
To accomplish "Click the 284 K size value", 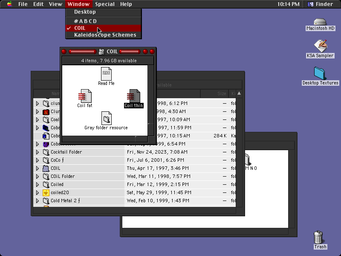I will [x=220, y=136].
